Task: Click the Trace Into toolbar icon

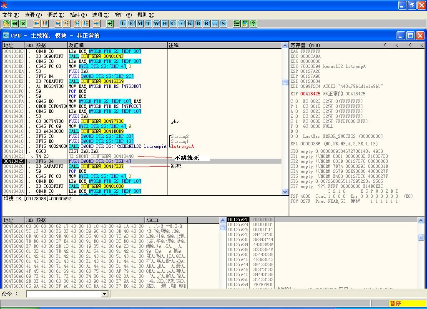Action: tap(77, 24)
